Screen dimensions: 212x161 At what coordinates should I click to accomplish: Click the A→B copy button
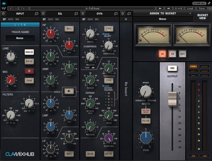tap(178, 9)
